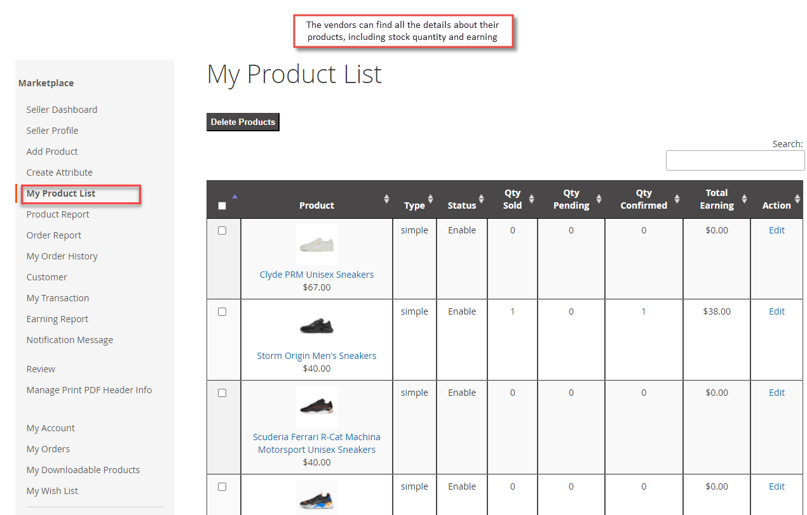Screen dimensions: 807x515
Task: Sort by Qty Pending column arrows
Action: click(599, 199)
